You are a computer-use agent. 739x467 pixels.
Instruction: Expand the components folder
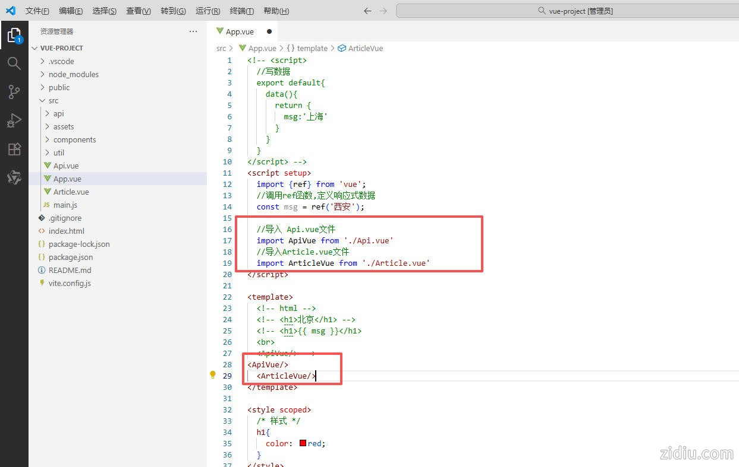(x=74, y=139)
